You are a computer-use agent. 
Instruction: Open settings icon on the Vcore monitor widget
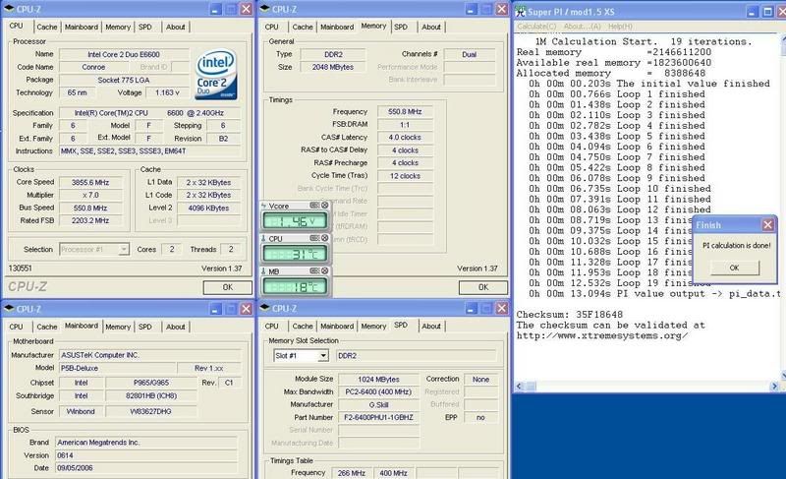[314, 206]
